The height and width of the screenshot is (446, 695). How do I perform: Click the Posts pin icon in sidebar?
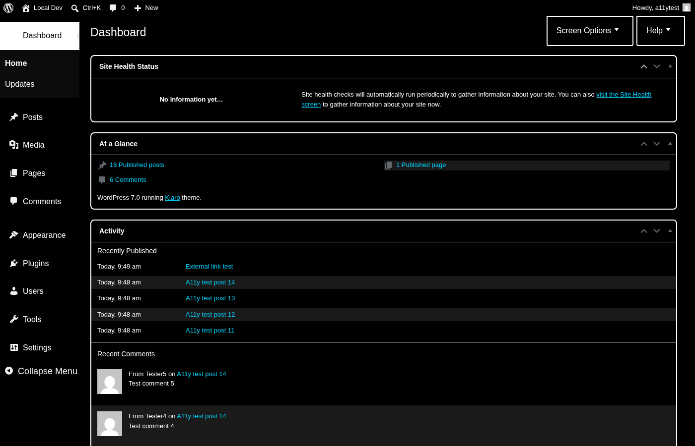coord(14,117)
